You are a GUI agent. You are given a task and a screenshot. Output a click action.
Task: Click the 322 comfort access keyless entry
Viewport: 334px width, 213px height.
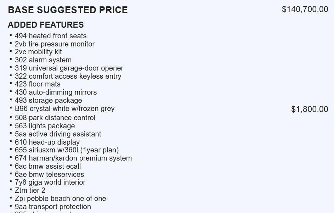coord(68,76)
